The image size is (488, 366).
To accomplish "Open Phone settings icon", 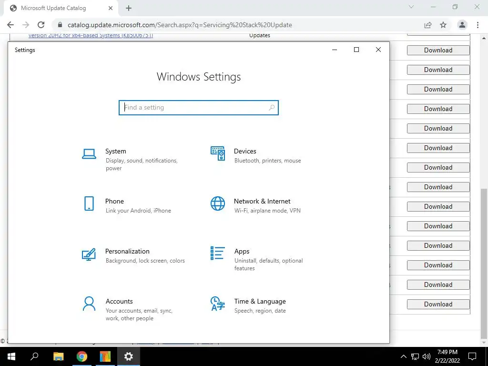I will point(89,203).
